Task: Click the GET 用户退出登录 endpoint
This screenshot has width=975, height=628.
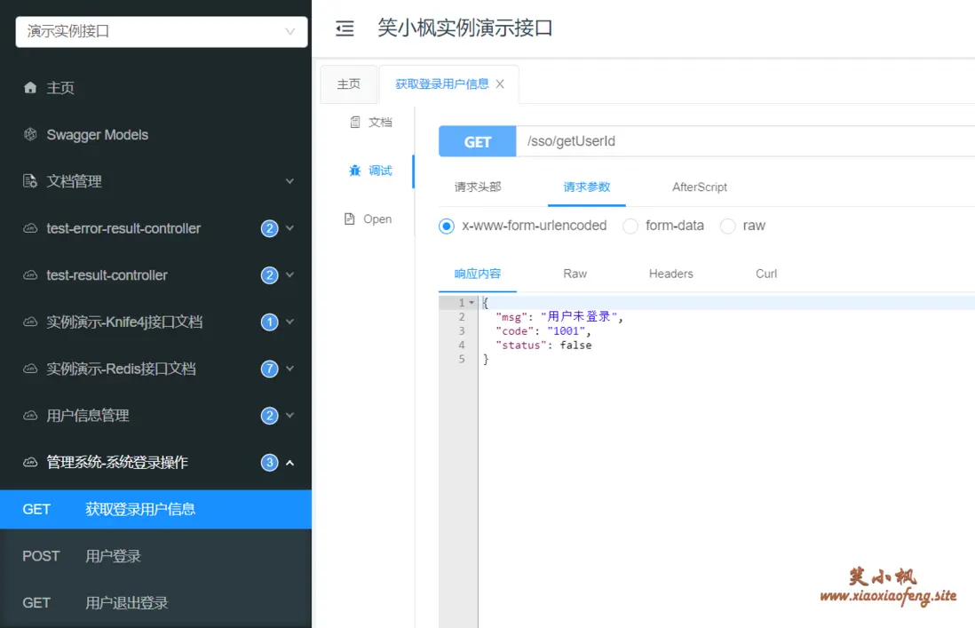Action: coord(155,602)
